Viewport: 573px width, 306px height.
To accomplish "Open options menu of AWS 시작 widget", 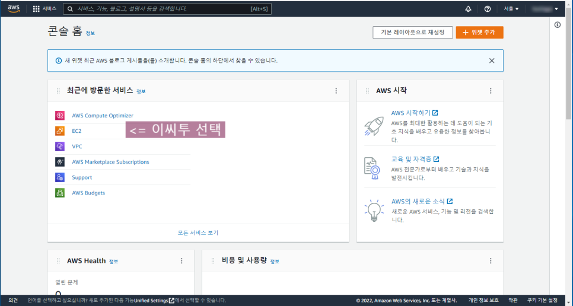I will point(491,91).
